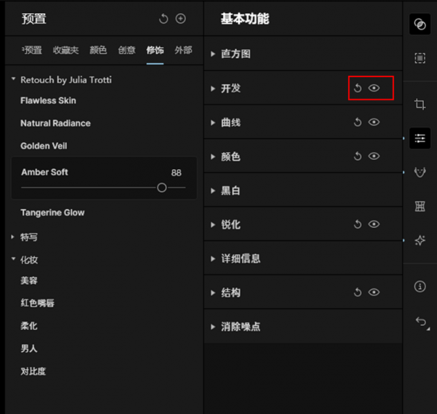This screenshot has width=437, height=414.
Task: Click the undo history arrow icon
Action: click(x=420, y=322)
